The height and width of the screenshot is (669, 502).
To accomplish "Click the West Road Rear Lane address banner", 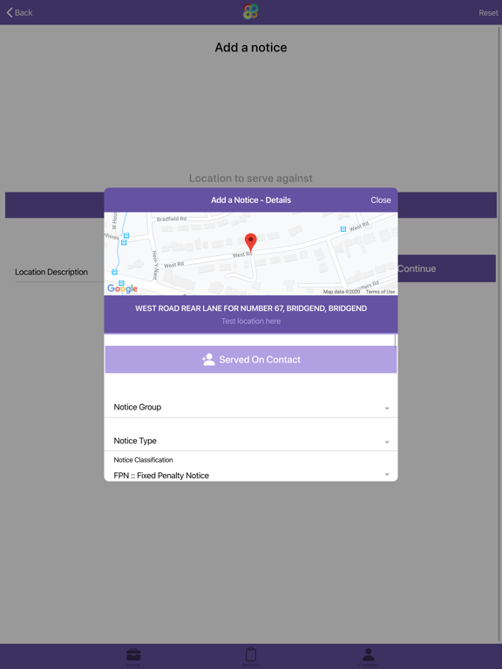I will pyautogui.click(x=251, y=314).
